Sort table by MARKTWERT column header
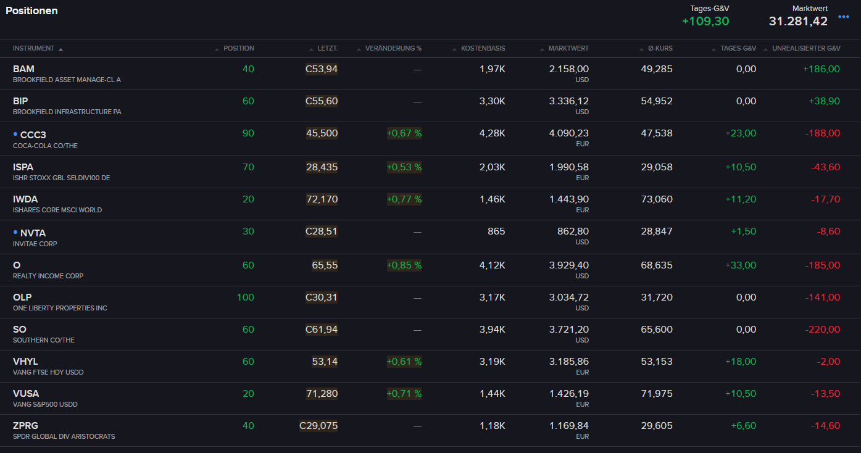Screen dimensions: 861x453 [x=568, y=48]
